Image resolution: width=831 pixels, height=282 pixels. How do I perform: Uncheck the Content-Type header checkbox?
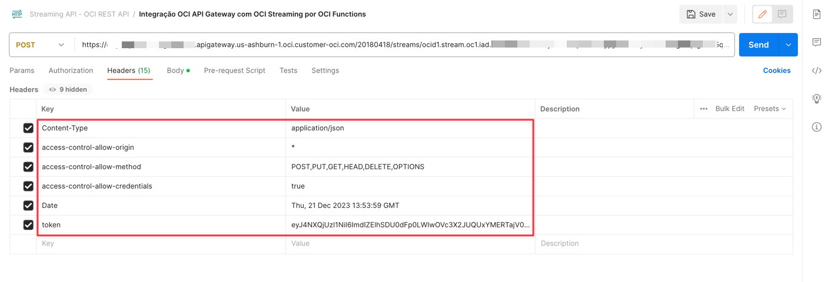click(x=28, y=128)
